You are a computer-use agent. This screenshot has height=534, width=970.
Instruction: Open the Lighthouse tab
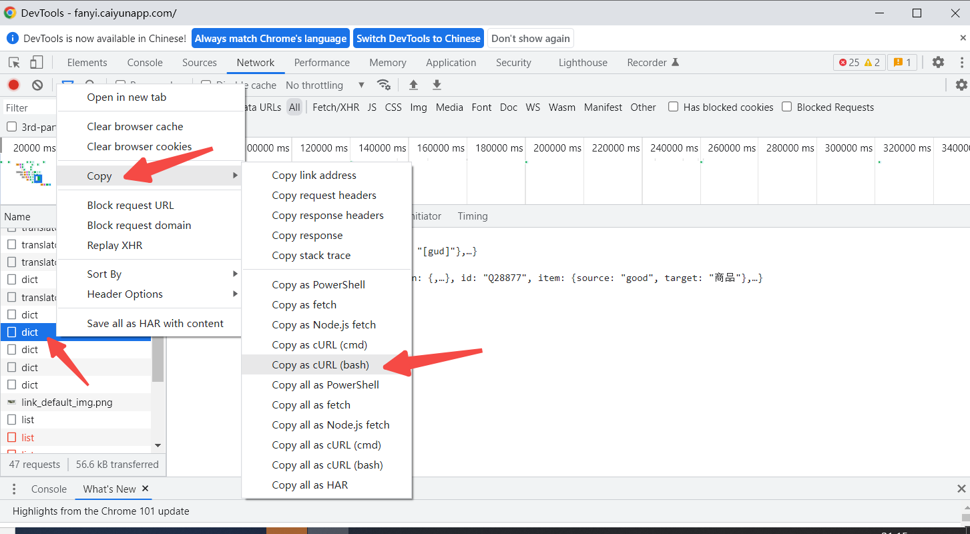tap(583, 63)
